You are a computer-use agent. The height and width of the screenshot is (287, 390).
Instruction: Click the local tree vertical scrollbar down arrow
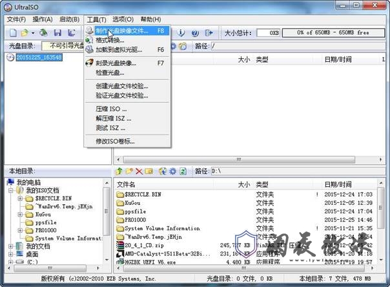pyautogui.click(x=107, y=260)
